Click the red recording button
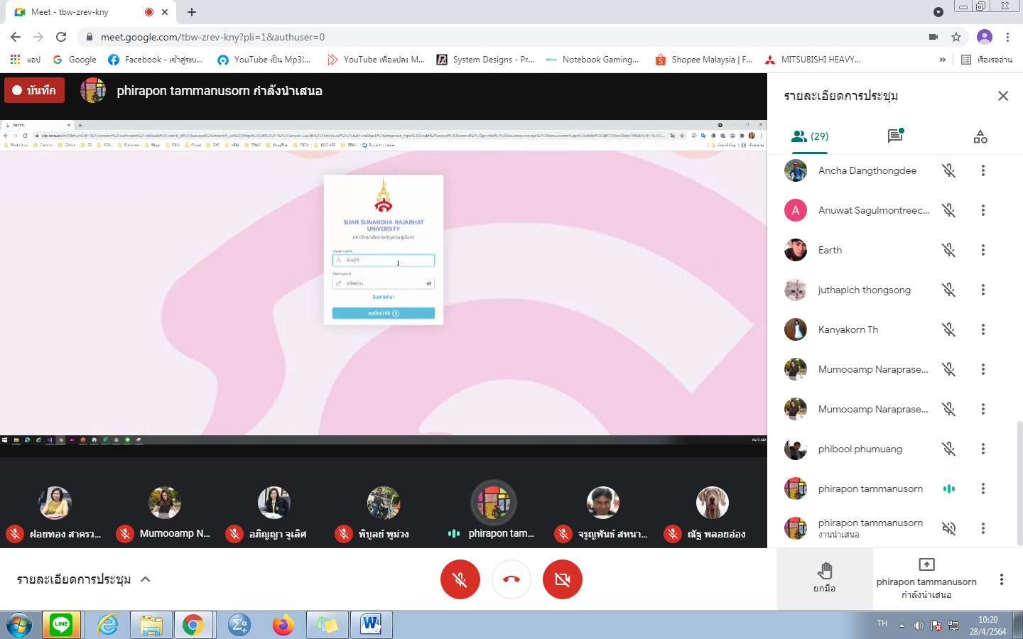The height and width of the screenshot is (639, 1023). [34, 90]
